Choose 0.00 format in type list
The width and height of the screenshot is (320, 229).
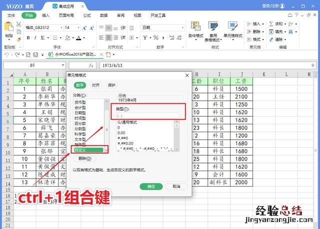(x=121, y=133)
